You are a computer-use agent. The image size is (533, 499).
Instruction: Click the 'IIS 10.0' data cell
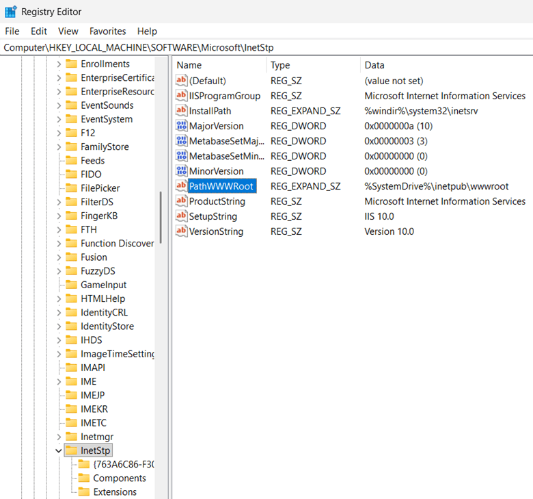[x=379, y=216]
